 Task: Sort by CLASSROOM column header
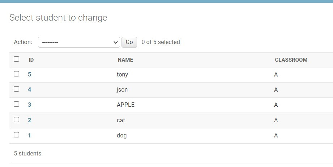point(291,60)
